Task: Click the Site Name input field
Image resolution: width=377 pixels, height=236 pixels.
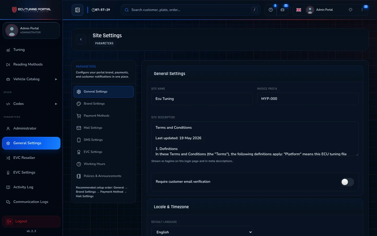Action: coord(202,99)
